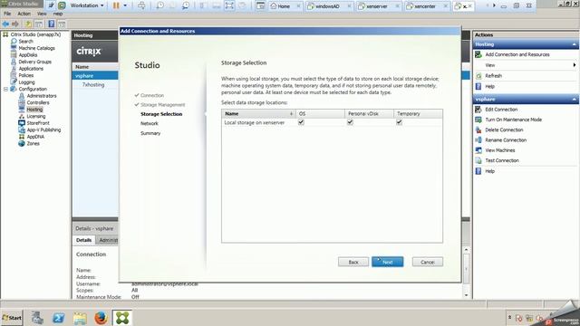
Task: Open the Windows Start menu
Action: tap(12, 318)
